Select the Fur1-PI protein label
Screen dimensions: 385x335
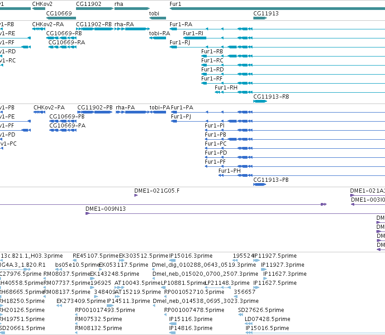[x=214, y=125]
